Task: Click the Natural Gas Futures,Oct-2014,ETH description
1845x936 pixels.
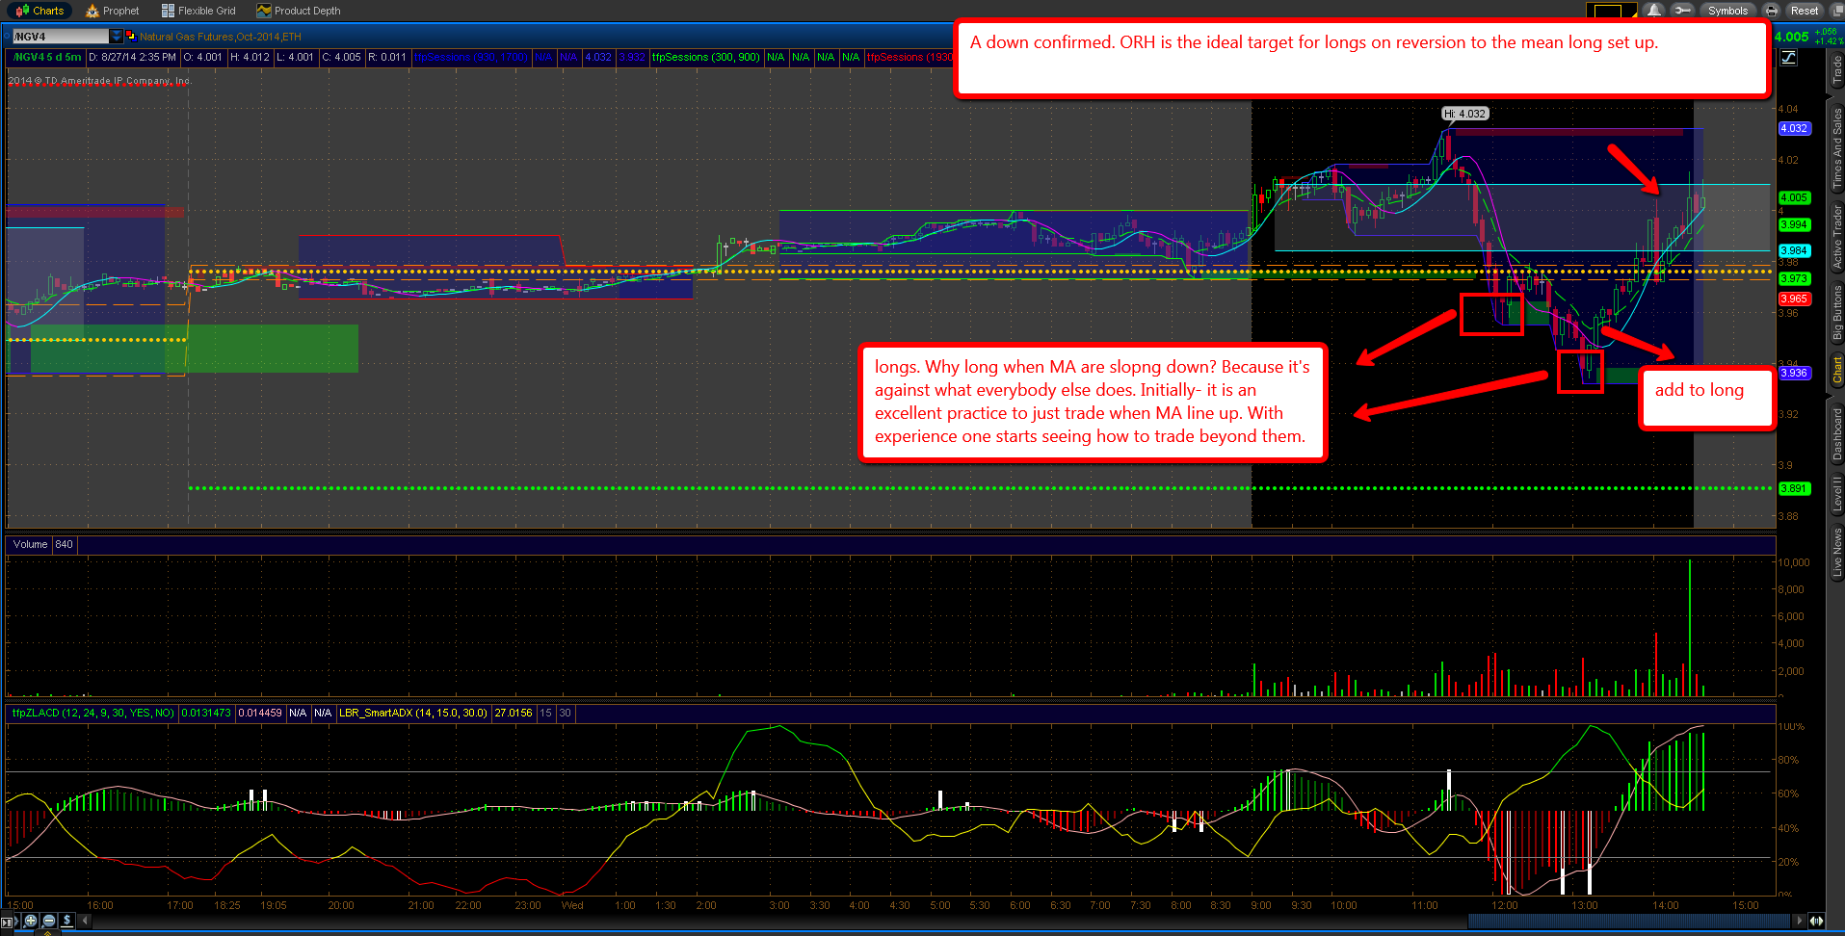Action: [x=221, y=37]
